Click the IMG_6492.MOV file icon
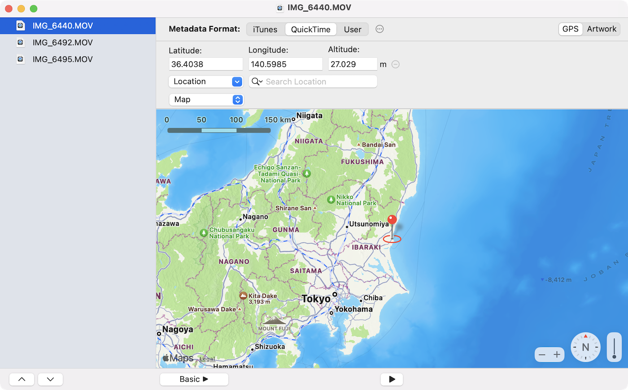This screenshot has height=390, width=628. (20, 43)
